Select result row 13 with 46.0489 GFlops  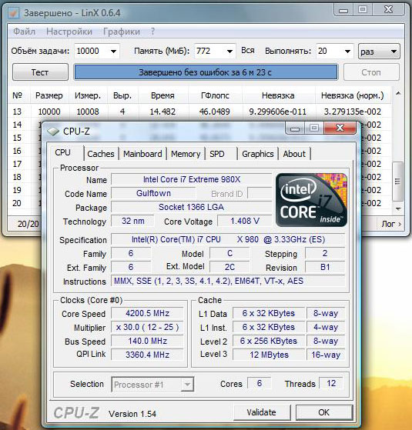tap(199, 112)
